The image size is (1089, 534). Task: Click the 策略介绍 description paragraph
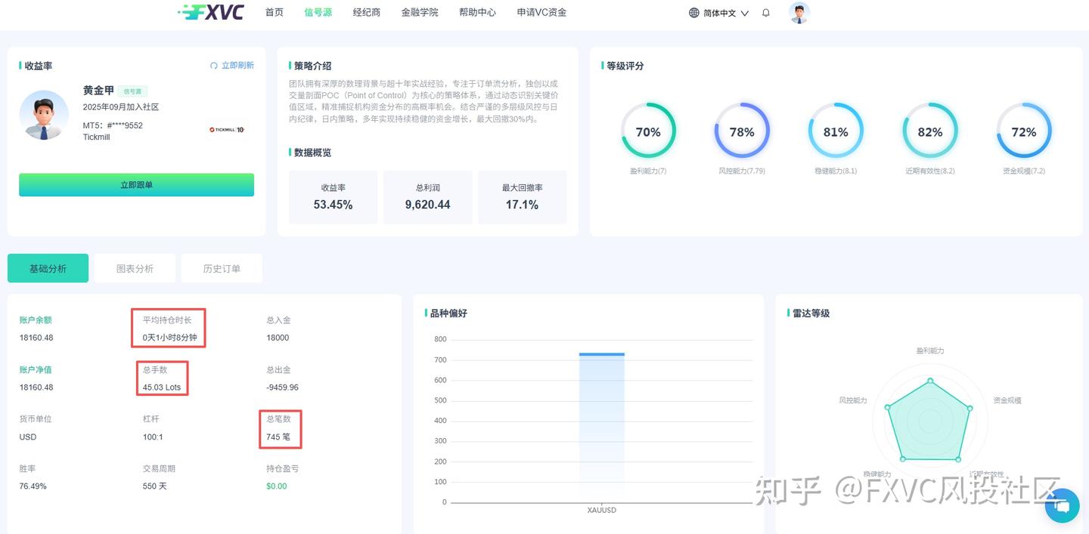[x=423, y=101]
